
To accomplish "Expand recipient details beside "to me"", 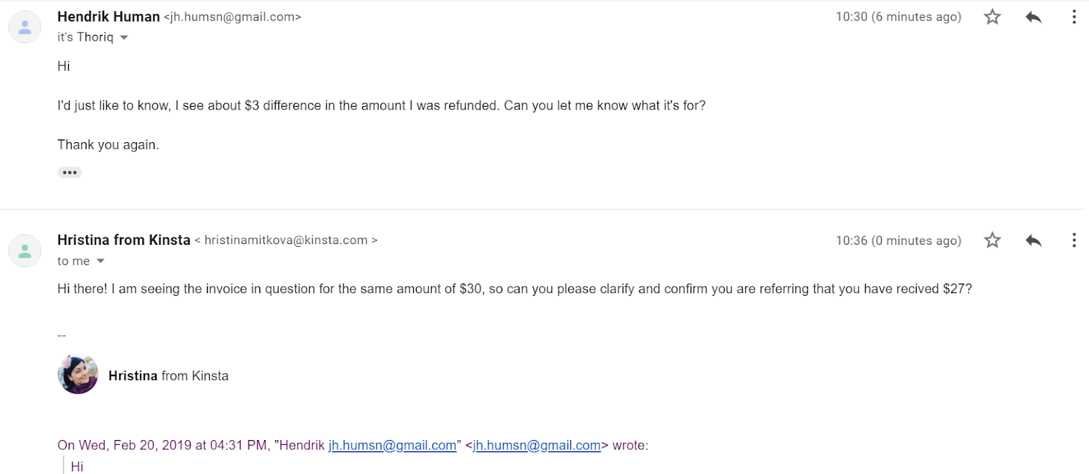I will [x=101, y=261].
